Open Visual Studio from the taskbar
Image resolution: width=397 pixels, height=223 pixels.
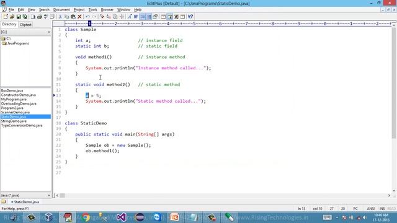[x=122, y=217]
